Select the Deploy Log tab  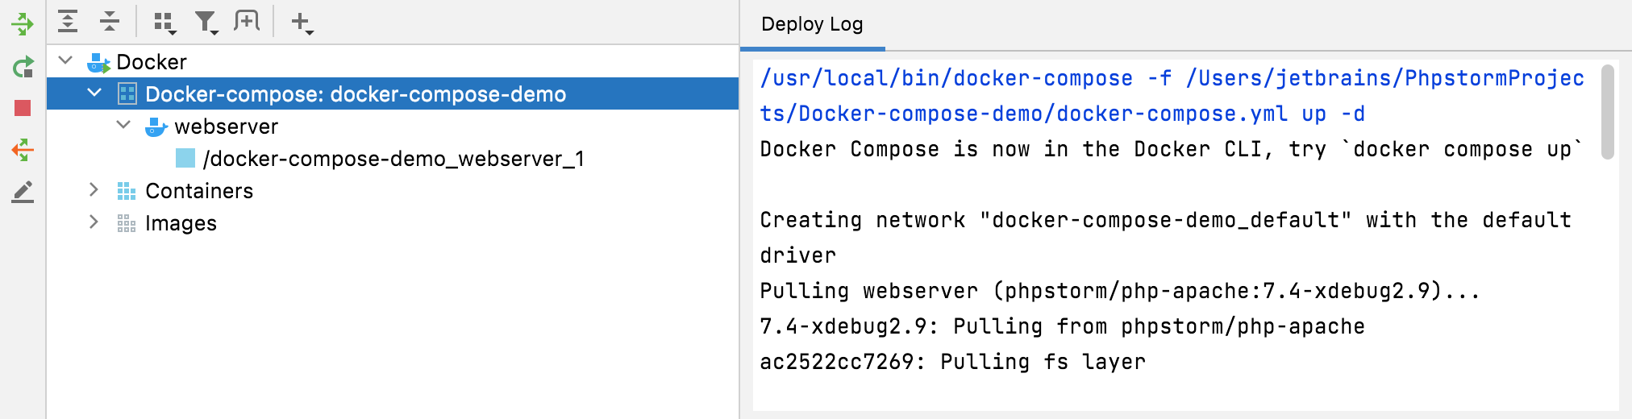(812, 24)
